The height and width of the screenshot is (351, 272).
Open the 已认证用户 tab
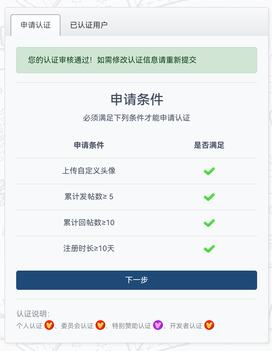coord(89,25)
